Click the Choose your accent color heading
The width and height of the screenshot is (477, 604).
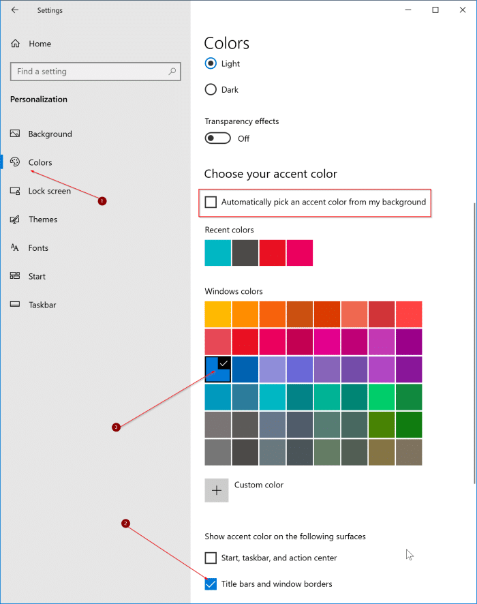click(x=271, y=174)
